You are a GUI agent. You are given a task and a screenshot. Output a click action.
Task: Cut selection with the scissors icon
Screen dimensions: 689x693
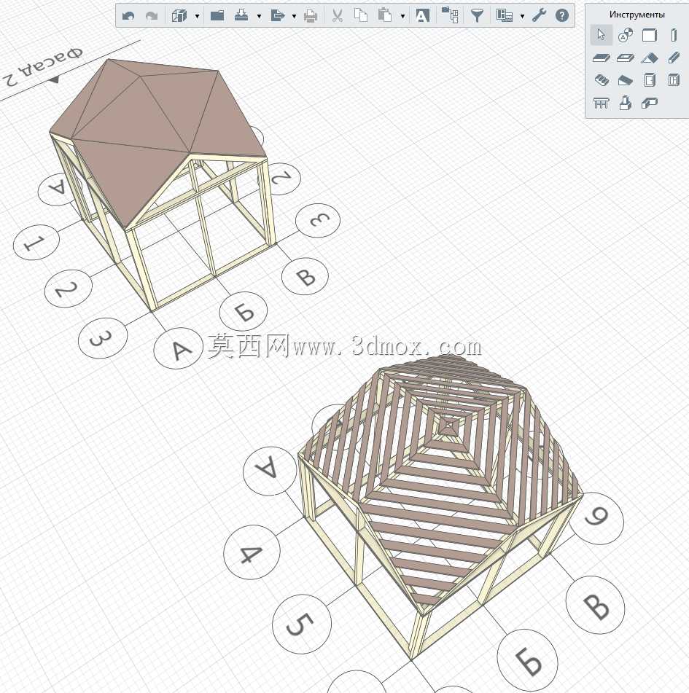click(338, 16)
